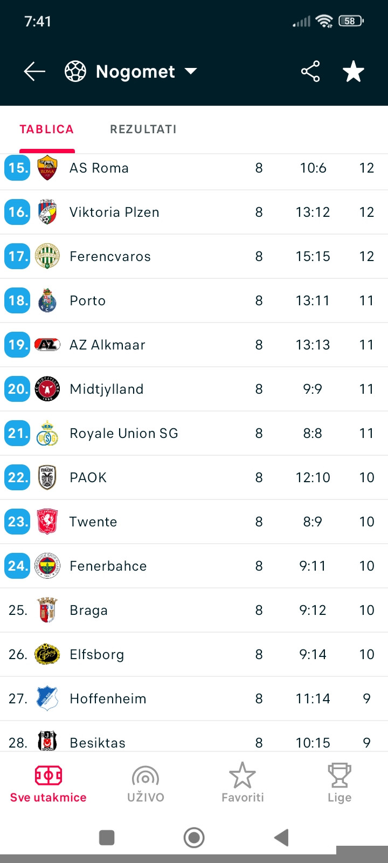Tap the position 22 badge for PAOK

17,477
